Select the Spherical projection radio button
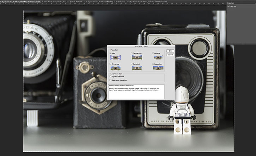Image resolution: width=256 pixels, height=156 pixels. click(132, 64)
